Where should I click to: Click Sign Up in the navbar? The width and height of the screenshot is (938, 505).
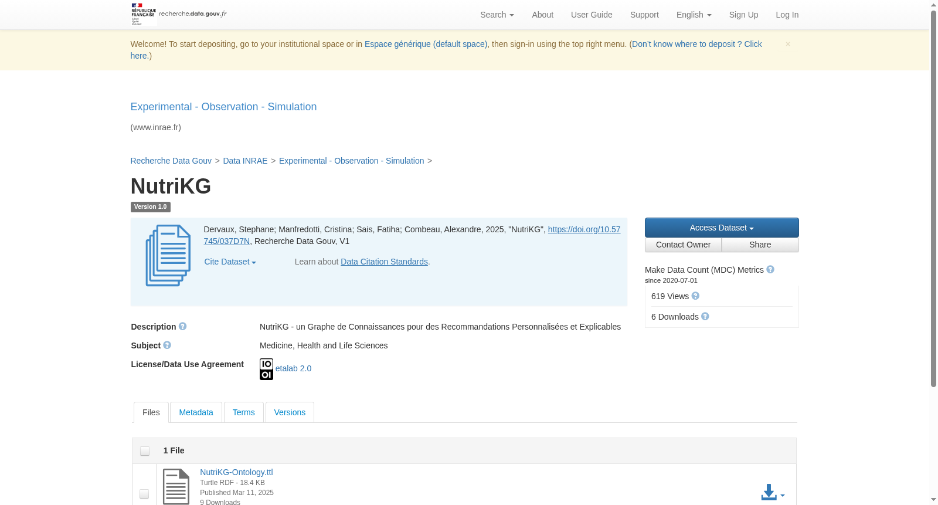(x=743, y=15)
